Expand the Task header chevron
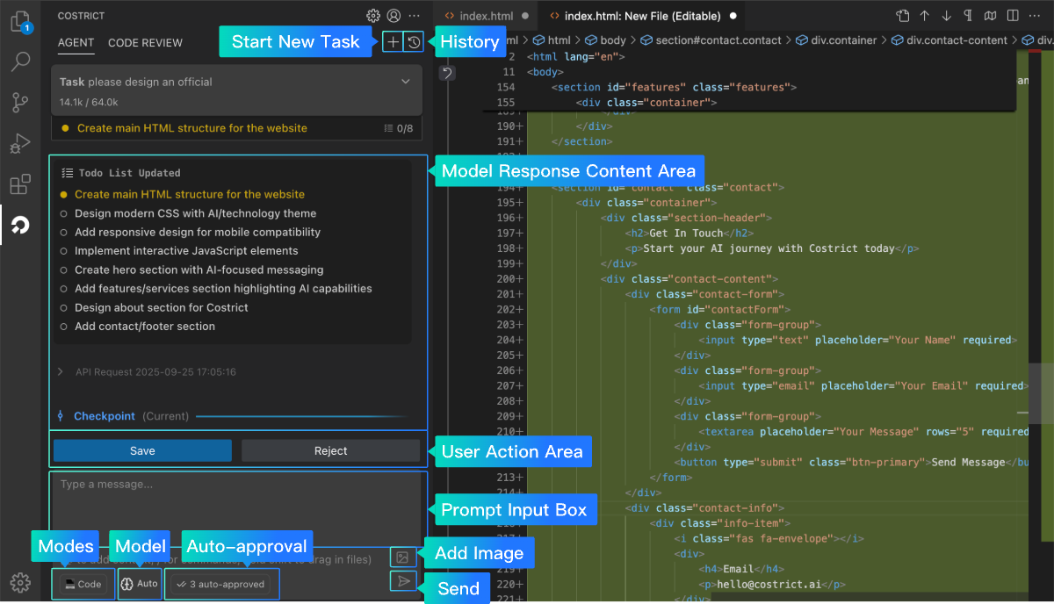The width and height of the screenshot is (1054, 604). [x=406, y=82]
